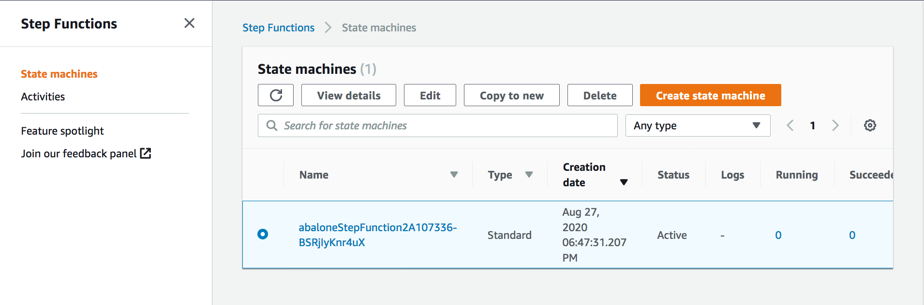Click the Active status cell

(x=672, y=235)
